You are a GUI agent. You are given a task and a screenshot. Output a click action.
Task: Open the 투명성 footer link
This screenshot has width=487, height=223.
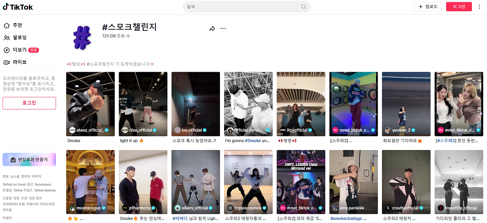tap(7, 190)
